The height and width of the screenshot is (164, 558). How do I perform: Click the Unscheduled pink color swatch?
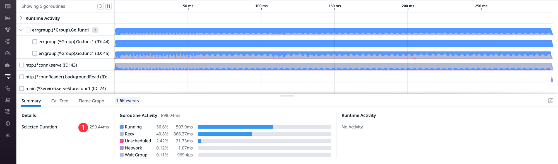click(x=122, y=141)
